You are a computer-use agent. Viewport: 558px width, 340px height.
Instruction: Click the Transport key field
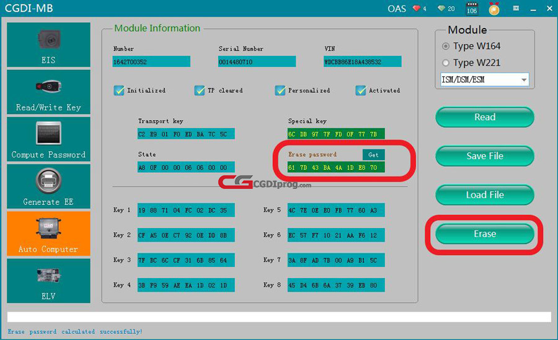[x=186, y=134]
